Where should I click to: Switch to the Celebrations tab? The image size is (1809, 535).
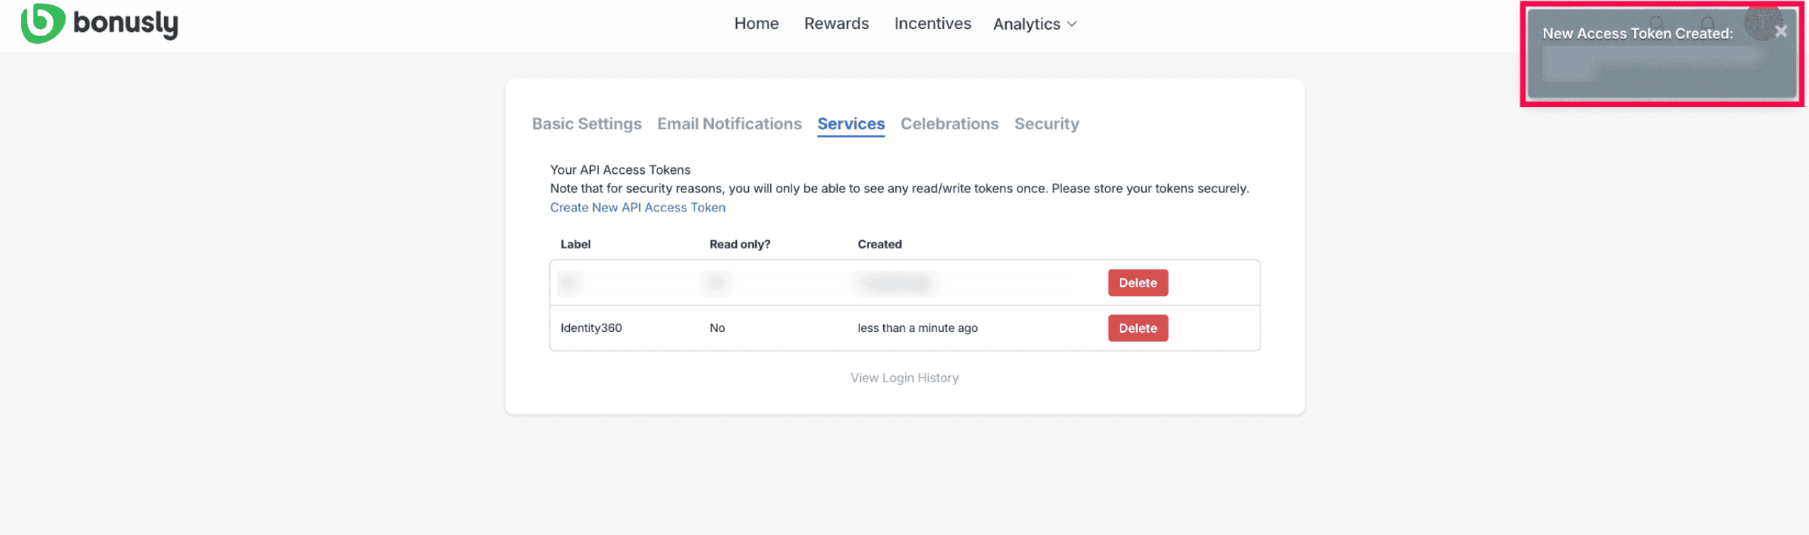click(949, 123)
